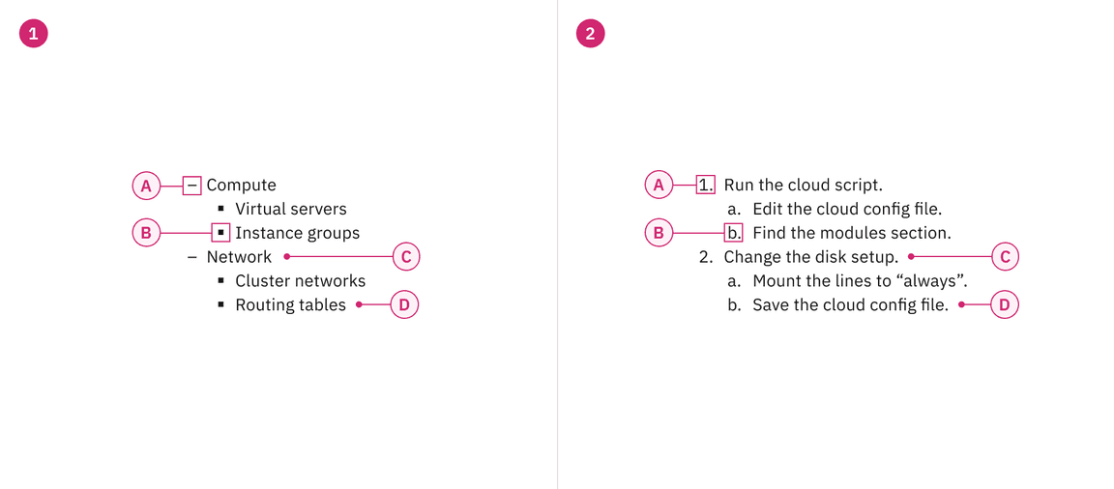Click the Network list item text
Image resolution: width=1114 pixels, height=489 pixels.
click(239, 257)
